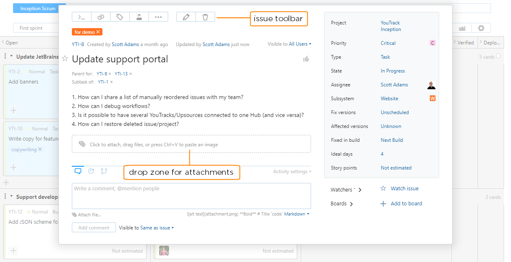Expand the Activity settings dropdown
The height and width of the screenshot is (262, 511).
click(292, 172)
